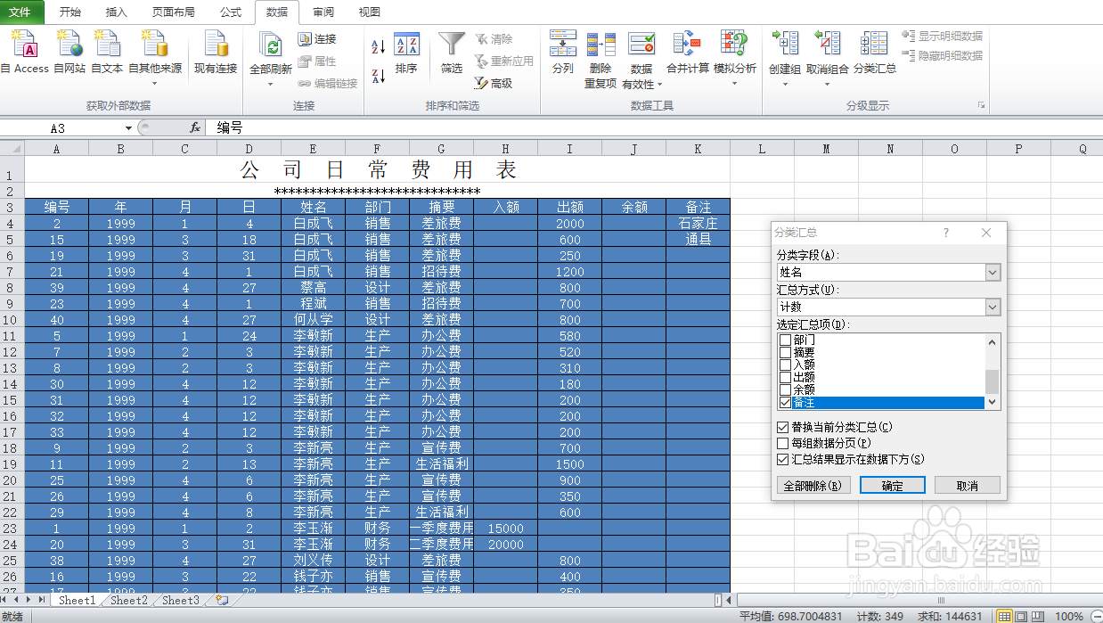1103x623 pixels.
Task: Switch to the 公式 tab
Action: [x=230, y=12]
